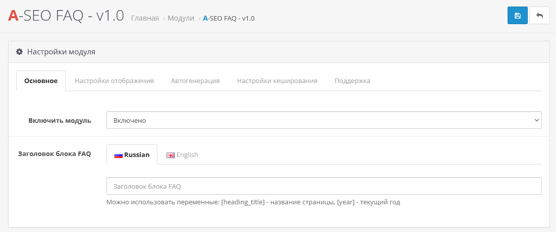The width and height of the screenshot is (556, 232).
Task: Select the Russian flag language tab
Action: tap(132, 154)
